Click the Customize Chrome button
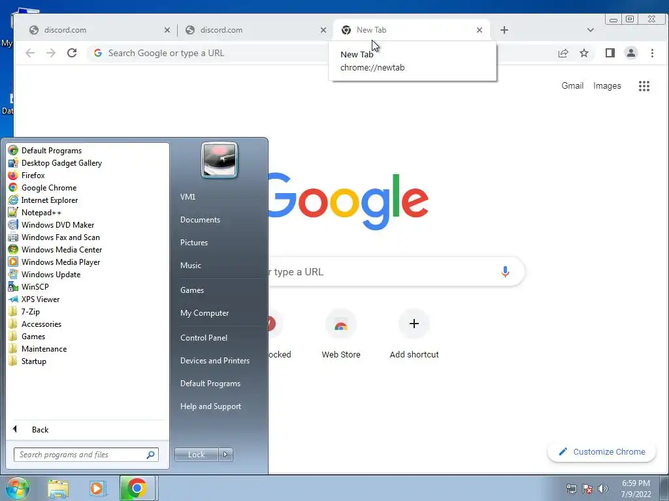The image size is (669, 501). tap(602, 451)
